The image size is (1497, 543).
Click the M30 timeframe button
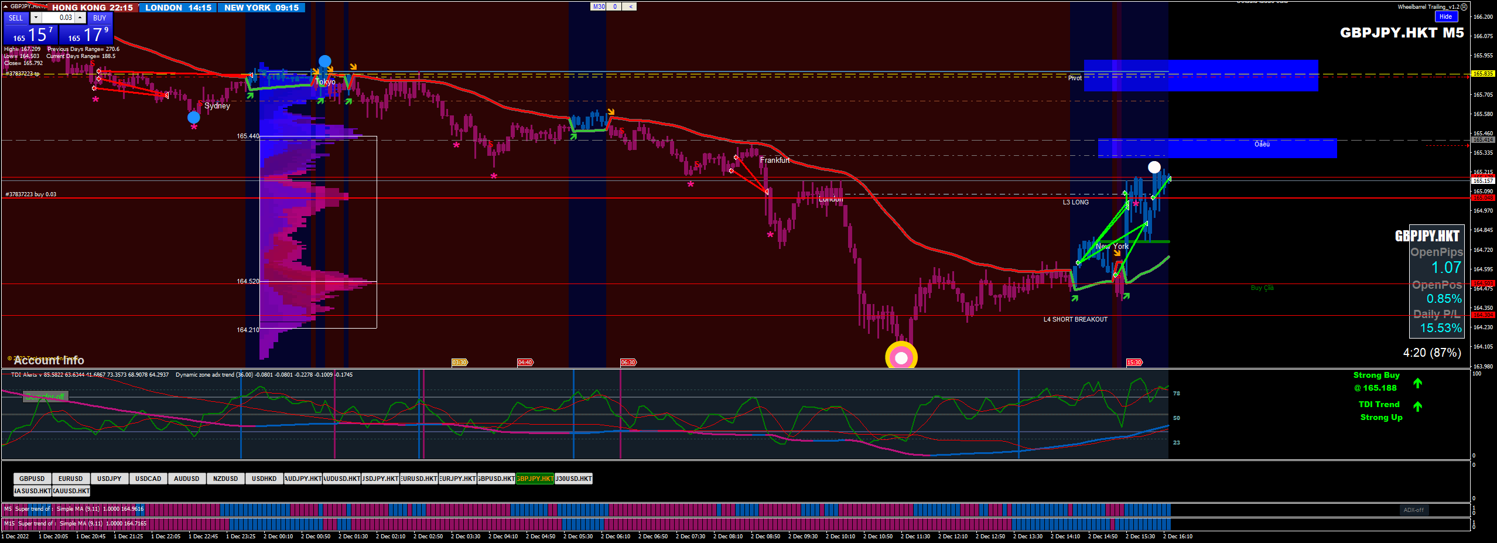click(599, 7)
